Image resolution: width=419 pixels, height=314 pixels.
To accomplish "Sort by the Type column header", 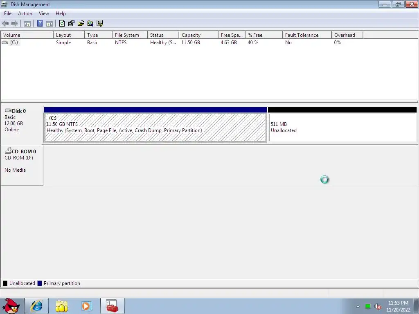I will [98, 35].
